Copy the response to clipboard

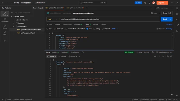(x=168, y=57)
